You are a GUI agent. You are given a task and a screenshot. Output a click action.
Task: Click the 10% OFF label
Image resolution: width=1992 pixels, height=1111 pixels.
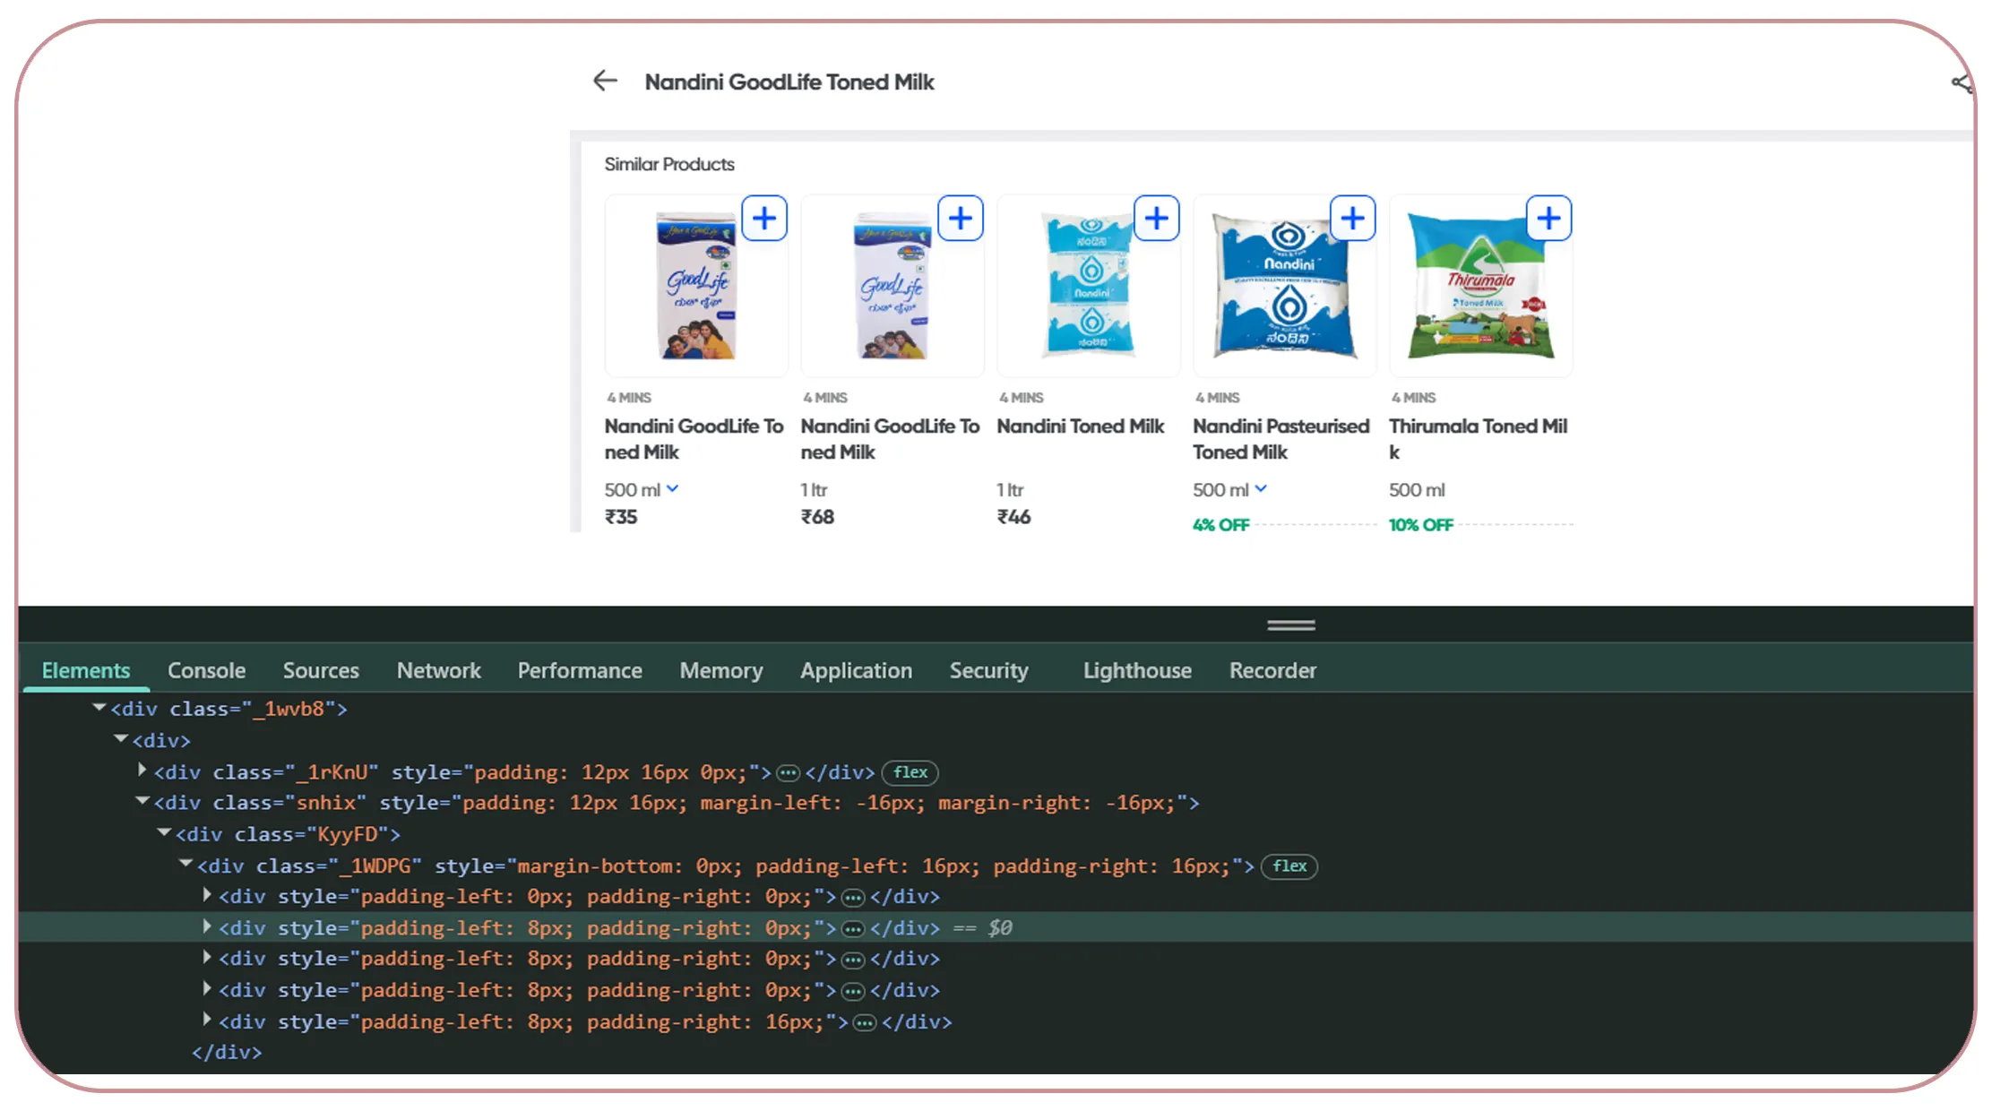1421,525
